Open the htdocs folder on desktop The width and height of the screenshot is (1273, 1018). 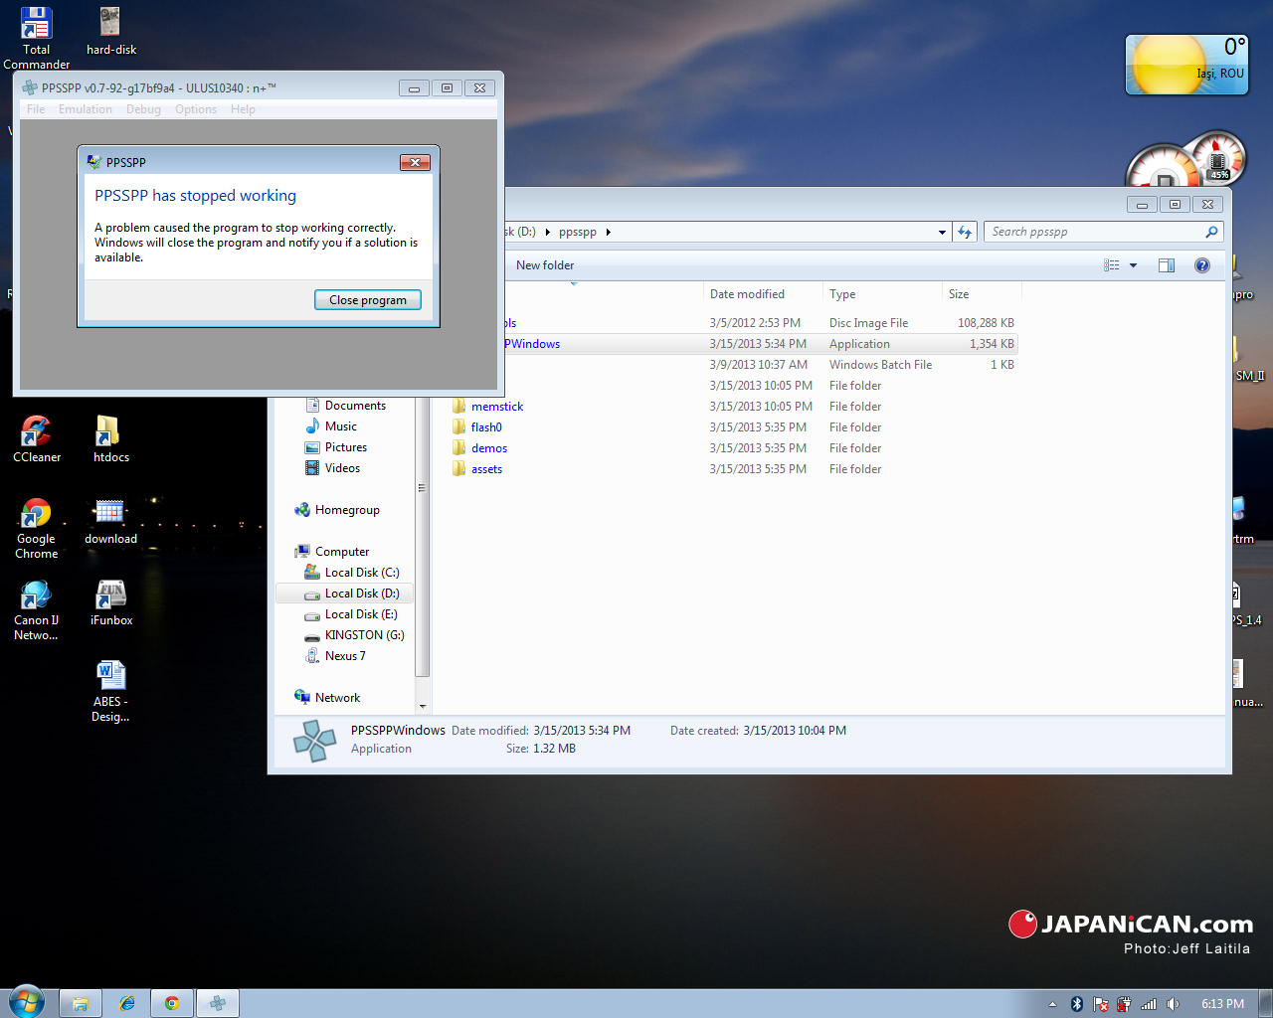point(111,439)
